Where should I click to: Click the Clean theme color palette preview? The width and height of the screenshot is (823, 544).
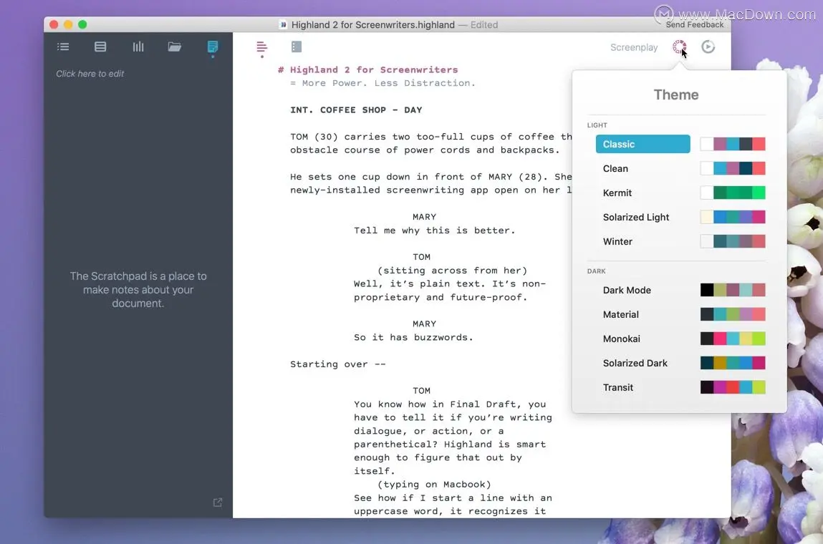click(x=733, y=168)
